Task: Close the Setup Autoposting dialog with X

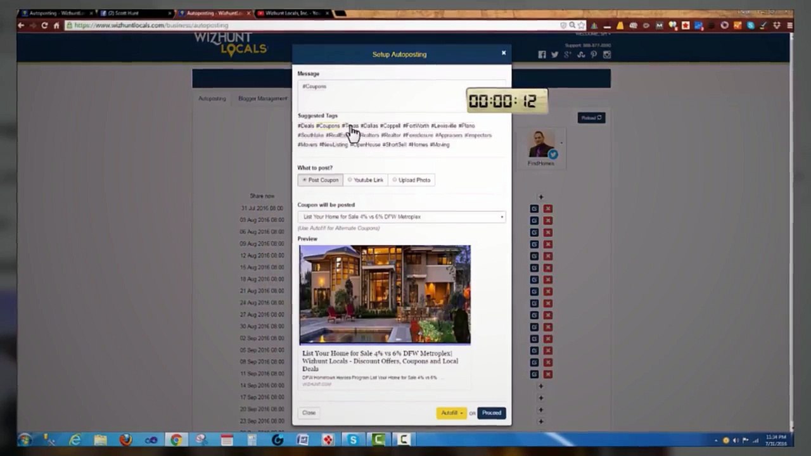Action: coord(504,53)
